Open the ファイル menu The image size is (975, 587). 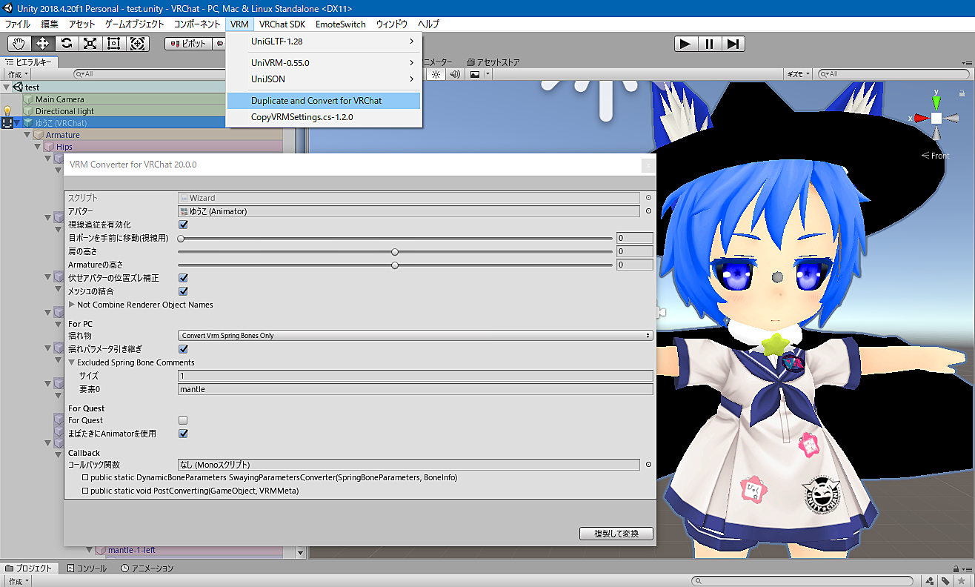pos(18,24)
